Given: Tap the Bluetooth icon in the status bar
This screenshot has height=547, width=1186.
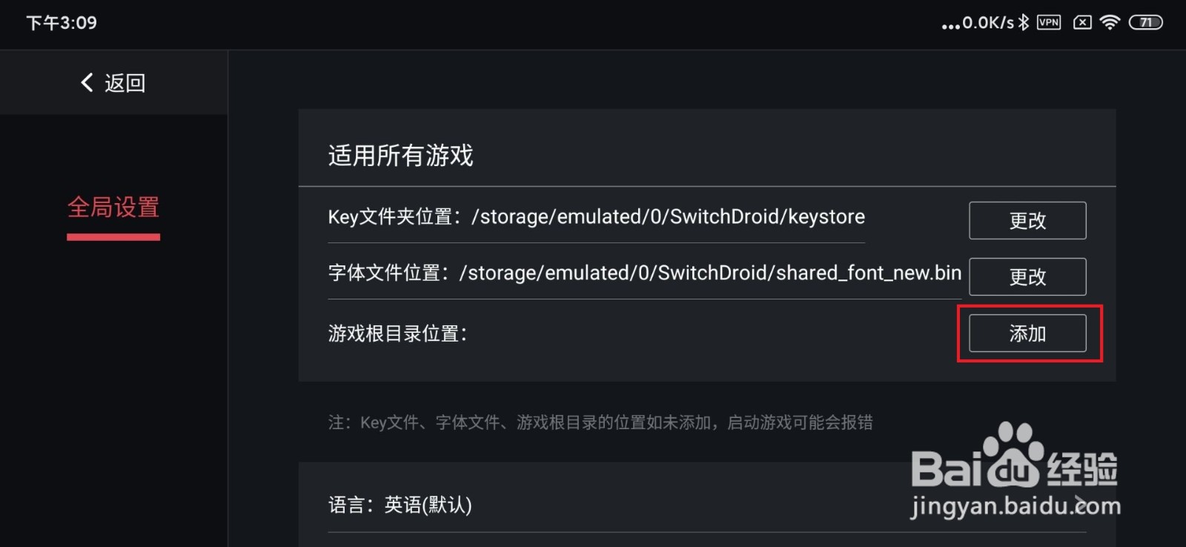Looking at the screenshot, I should 1024,23.
